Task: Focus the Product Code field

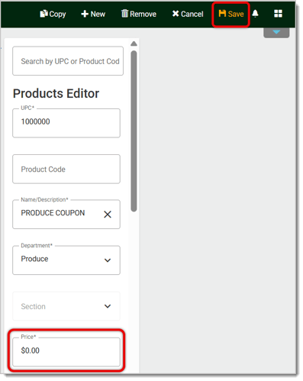Action: point(66,169)
